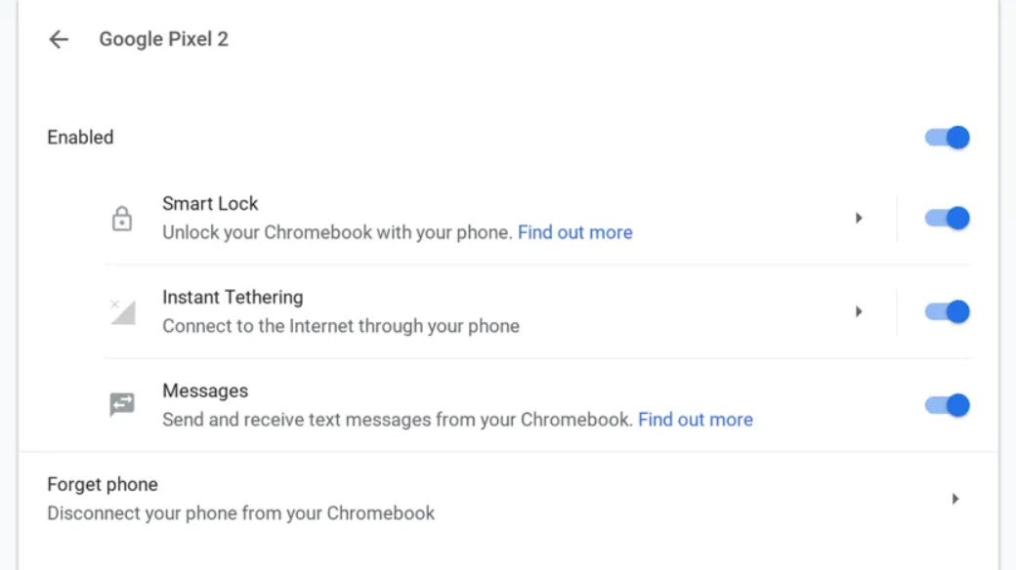Screen dimensions: 1016x570
Task: Toggle off the Messages switch
Action: 947,405
